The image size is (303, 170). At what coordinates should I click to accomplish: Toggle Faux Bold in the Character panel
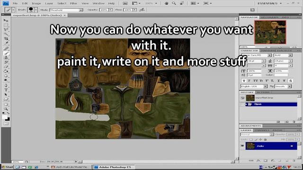pos(244,81)
